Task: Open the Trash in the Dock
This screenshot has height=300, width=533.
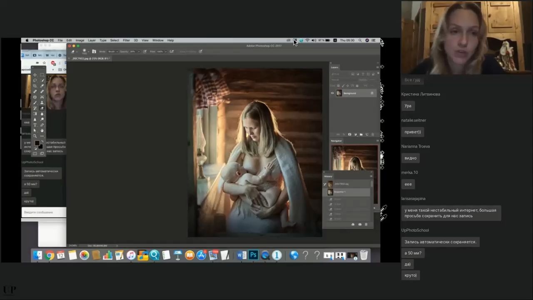Action: 364,255
